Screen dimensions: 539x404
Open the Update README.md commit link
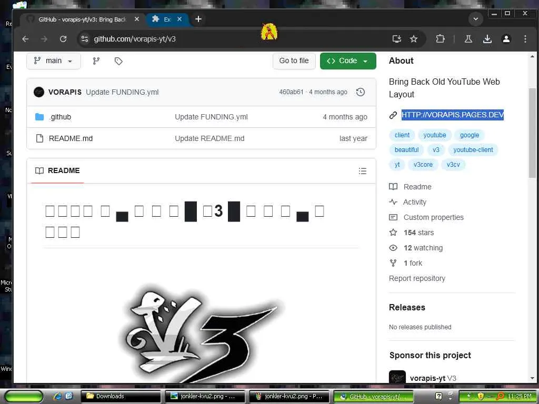pyautogui.click(x=209, y=138)
